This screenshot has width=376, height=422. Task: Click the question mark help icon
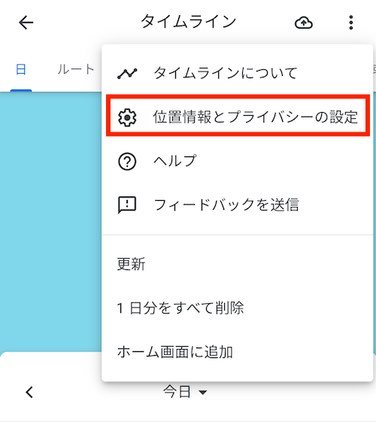click(127, 162)
